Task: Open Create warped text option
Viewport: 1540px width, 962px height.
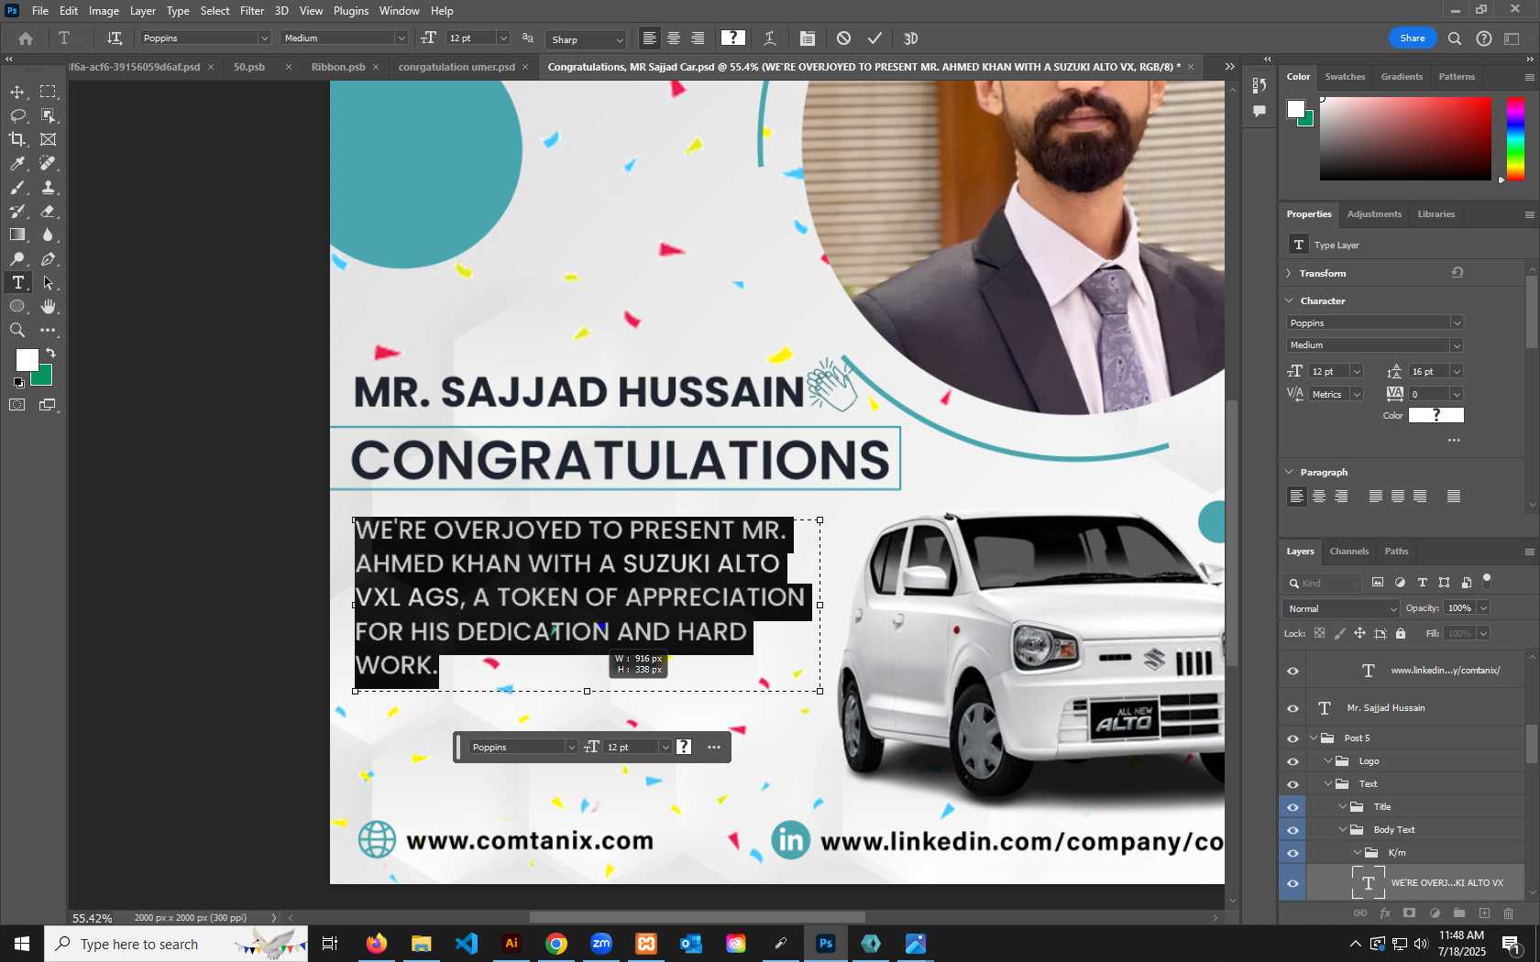Action: pyautogui.click(x=770, y=38)
